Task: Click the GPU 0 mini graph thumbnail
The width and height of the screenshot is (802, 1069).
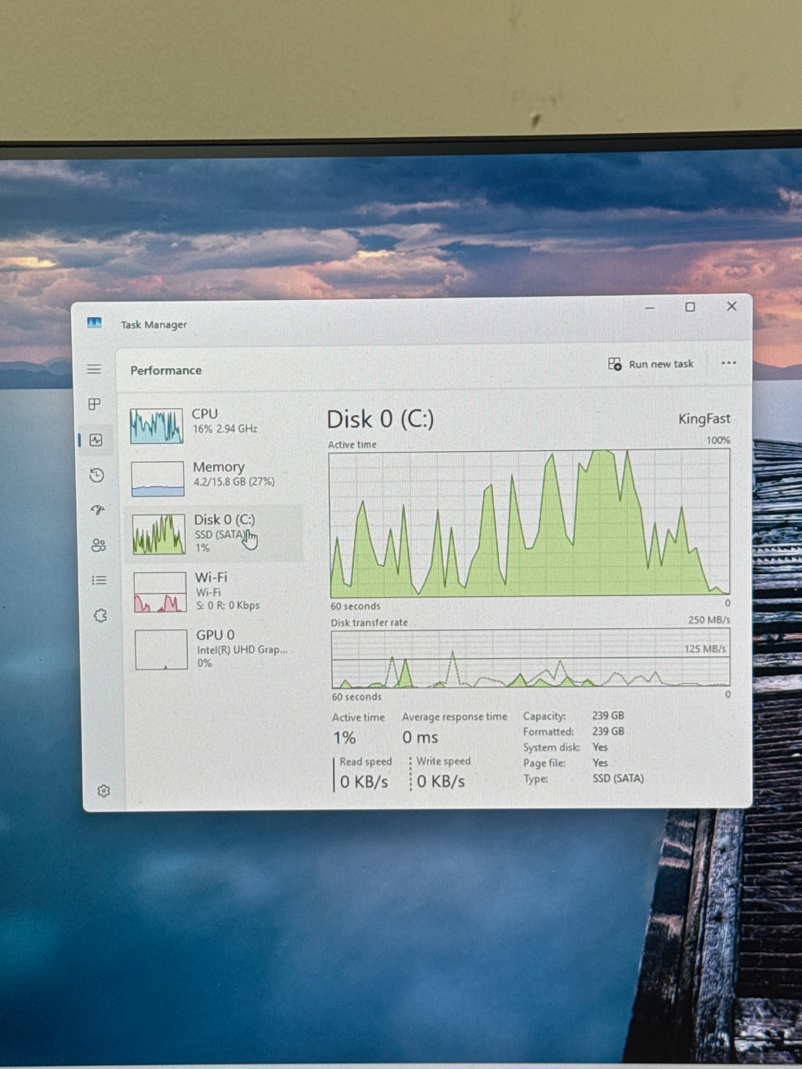Action: click(161, 650)
